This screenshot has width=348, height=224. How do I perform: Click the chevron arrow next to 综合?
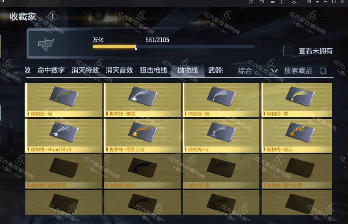coord(274,71)
